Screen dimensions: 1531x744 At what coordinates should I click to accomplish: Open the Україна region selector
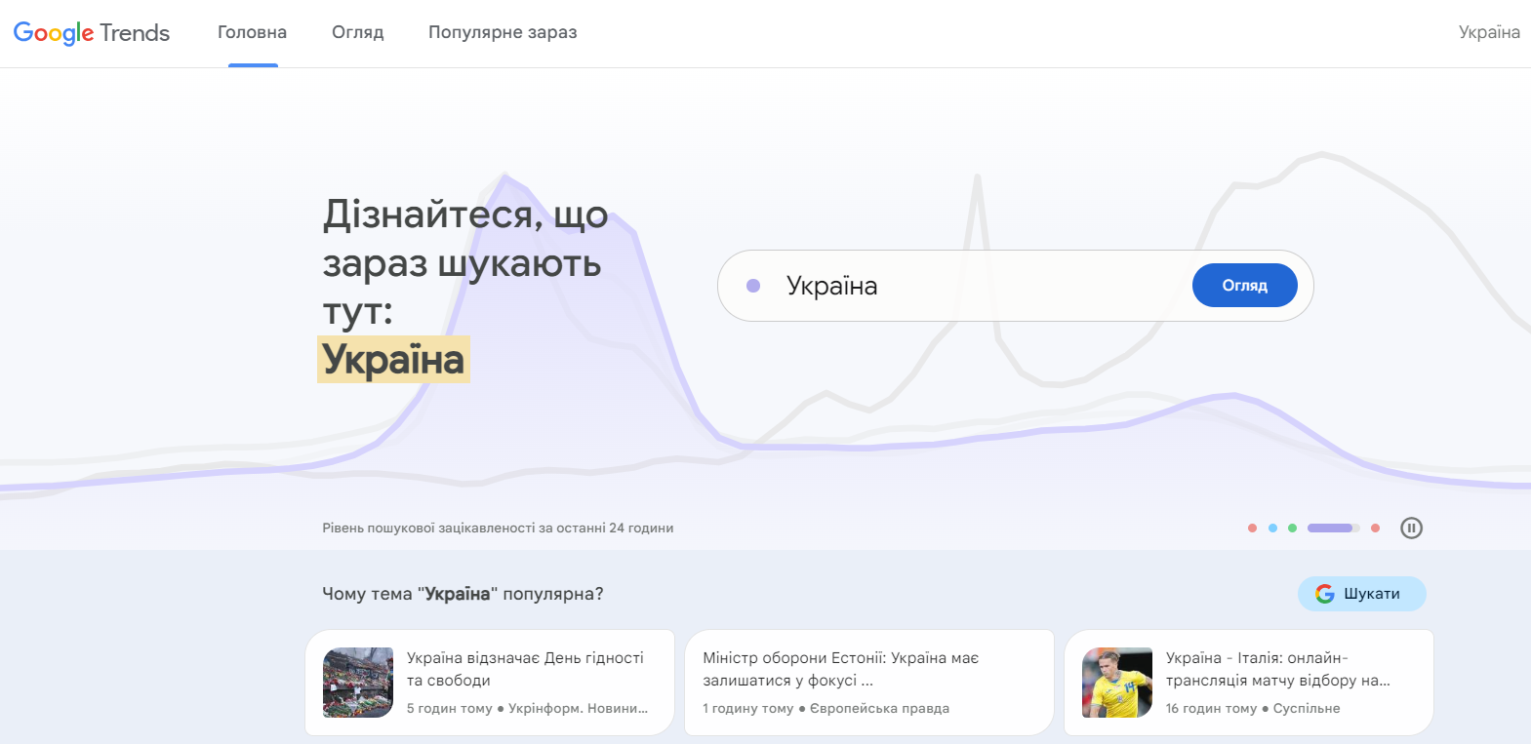pyautogui.click(x=1489, y=32)
